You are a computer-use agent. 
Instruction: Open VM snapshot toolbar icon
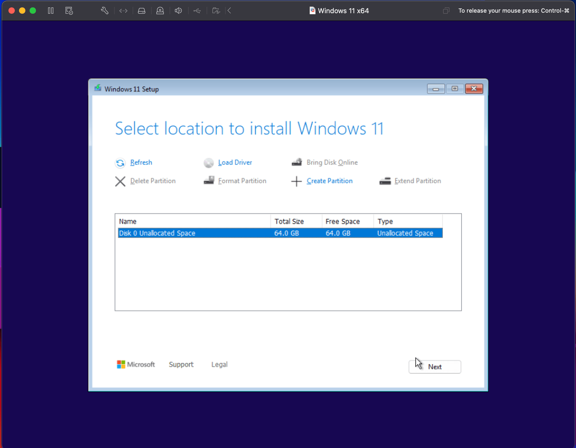[69, 11]
